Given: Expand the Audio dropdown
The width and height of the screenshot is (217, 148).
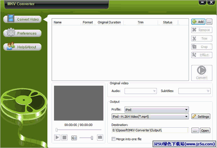Looking at the screenshot, I should pos(141,91).
